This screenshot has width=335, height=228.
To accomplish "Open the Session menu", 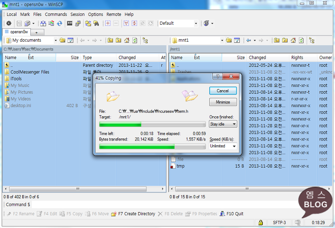I will click(77, 14).
